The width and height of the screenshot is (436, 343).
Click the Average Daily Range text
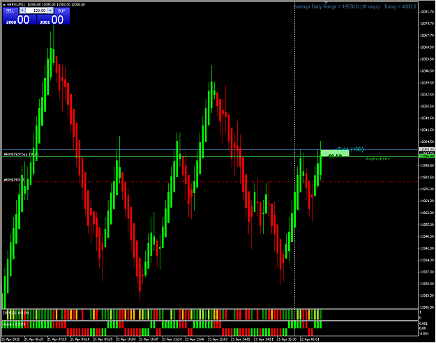click(337, 7)
